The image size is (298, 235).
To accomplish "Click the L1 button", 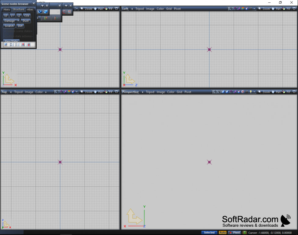I will click(12, 16).
